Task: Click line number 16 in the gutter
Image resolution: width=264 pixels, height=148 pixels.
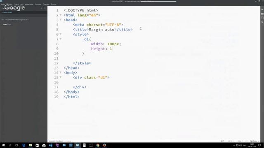Action: coord(56,82)
